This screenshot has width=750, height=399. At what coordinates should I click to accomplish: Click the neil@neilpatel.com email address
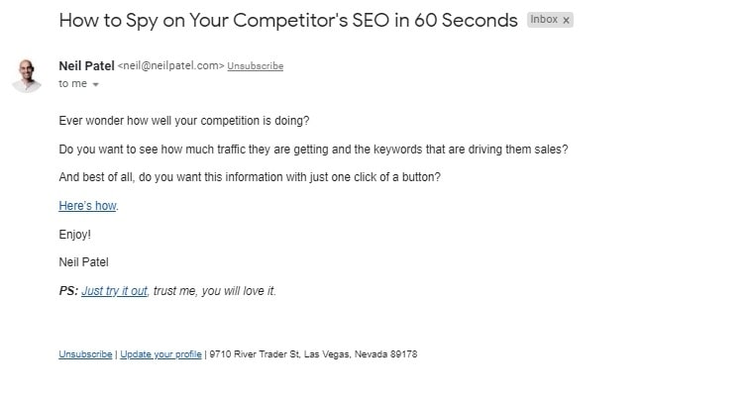pyautogui.click(x=170, y=66)
